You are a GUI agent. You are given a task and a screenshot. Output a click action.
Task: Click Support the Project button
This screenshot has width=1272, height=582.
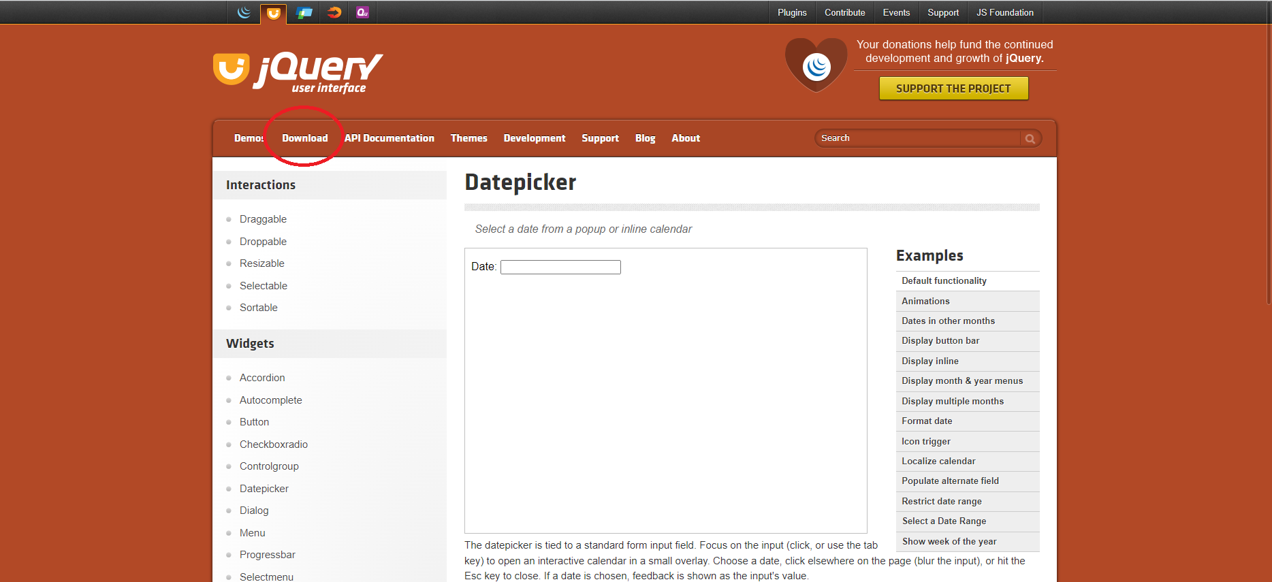[x=953, y=88]
